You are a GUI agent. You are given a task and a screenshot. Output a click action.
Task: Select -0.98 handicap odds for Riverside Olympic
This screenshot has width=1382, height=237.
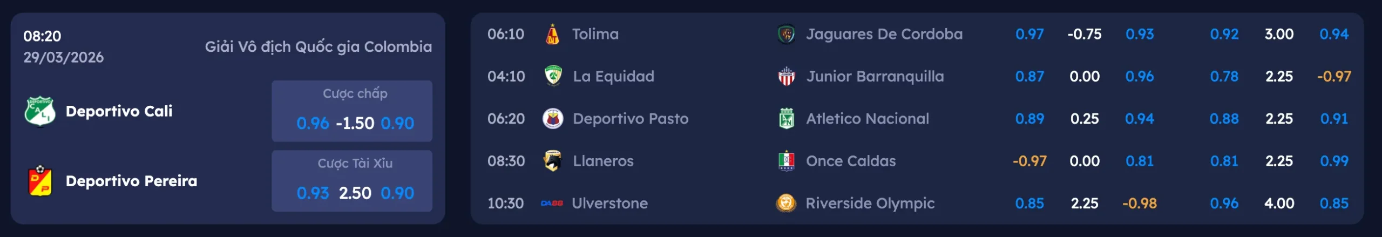[1139, 203]
